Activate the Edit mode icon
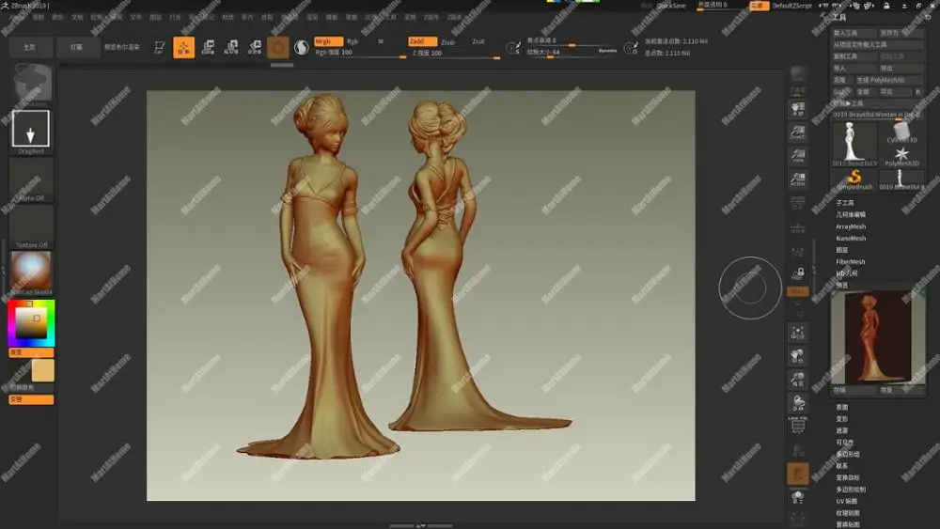This screenshot has height=529, width=940. 160,47
